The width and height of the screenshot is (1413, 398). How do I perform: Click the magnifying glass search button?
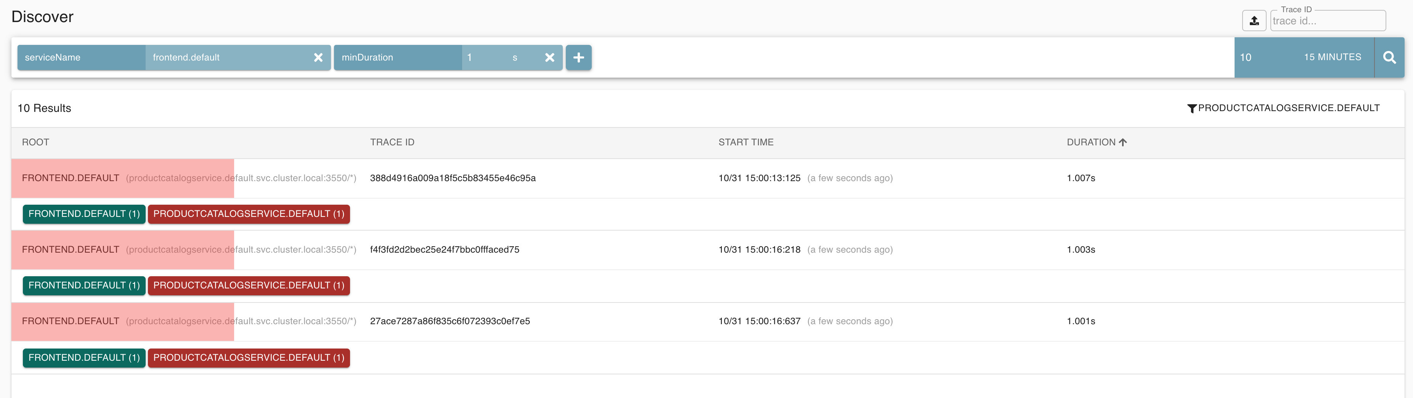tap(1389, 57)
